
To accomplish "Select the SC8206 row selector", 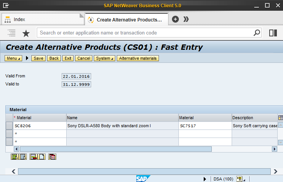I will click(x=9, y=126).
